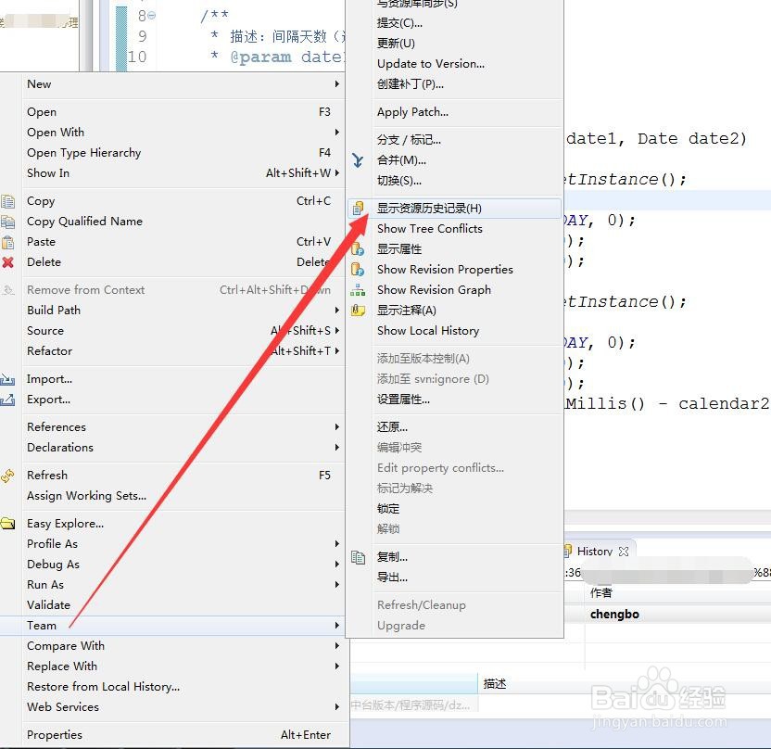
Task: Expand the Compare With submenu arrow
Action: (336, 646)
